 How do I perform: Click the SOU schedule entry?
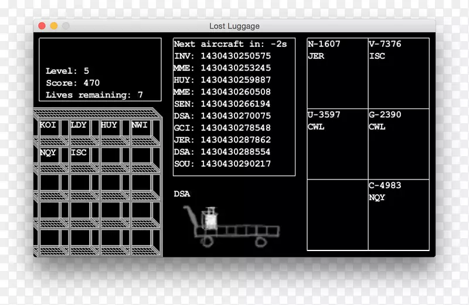click(x=222, y=164)
